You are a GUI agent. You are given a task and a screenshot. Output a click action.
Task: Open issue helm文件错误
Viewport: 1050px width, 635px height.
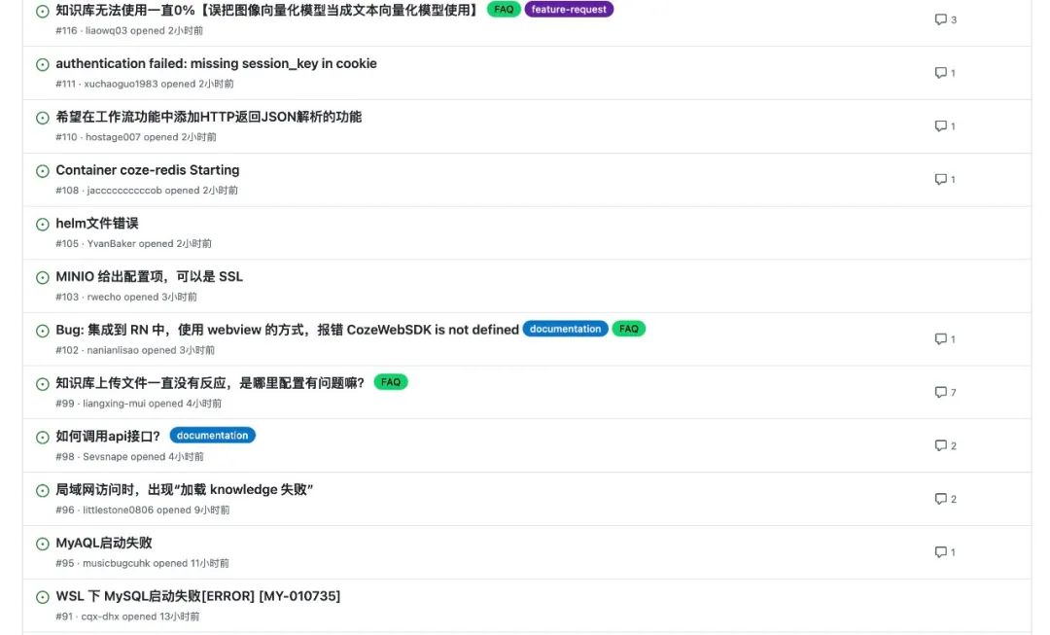(x=97, y=223)
